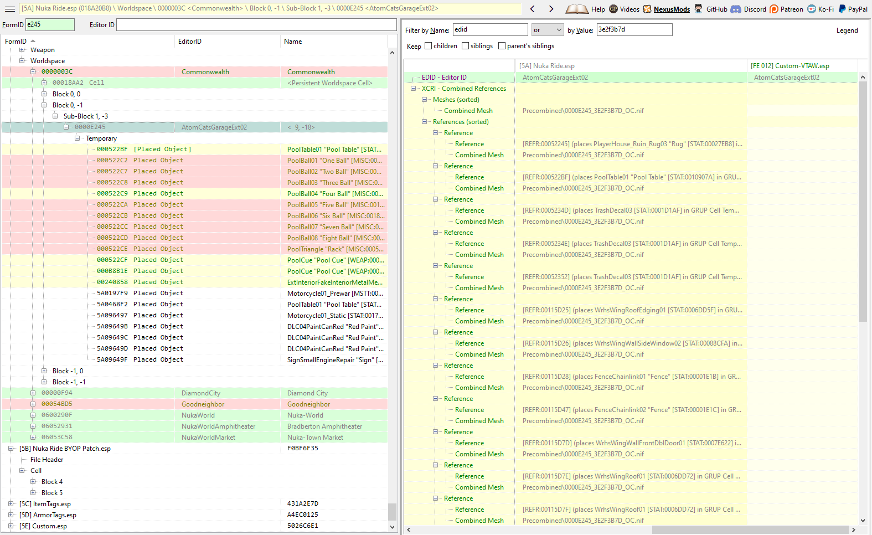Open the GitHub icon link
This screenshot has width=872, height=535.
699,9
